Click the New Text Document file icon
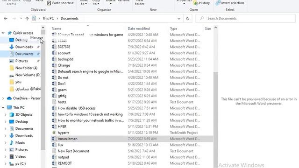The width and height of the screenshot is (299, 168). click(x=54, y=151)
